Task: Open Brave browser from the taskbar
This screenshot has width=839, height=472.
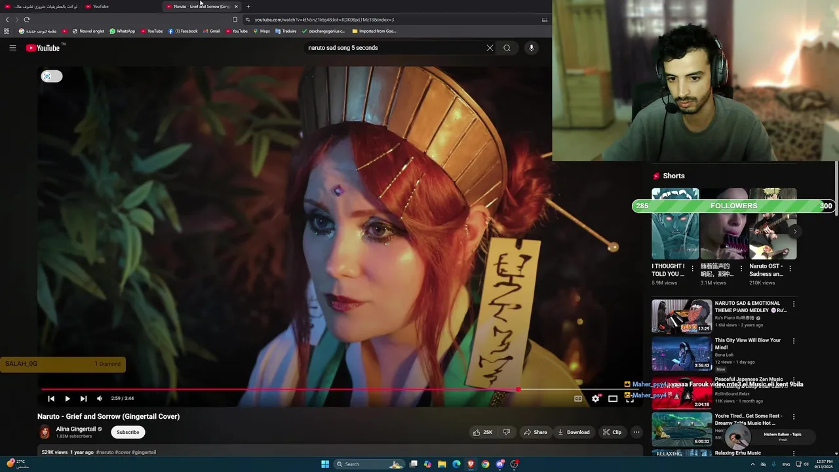Action: 471,464
